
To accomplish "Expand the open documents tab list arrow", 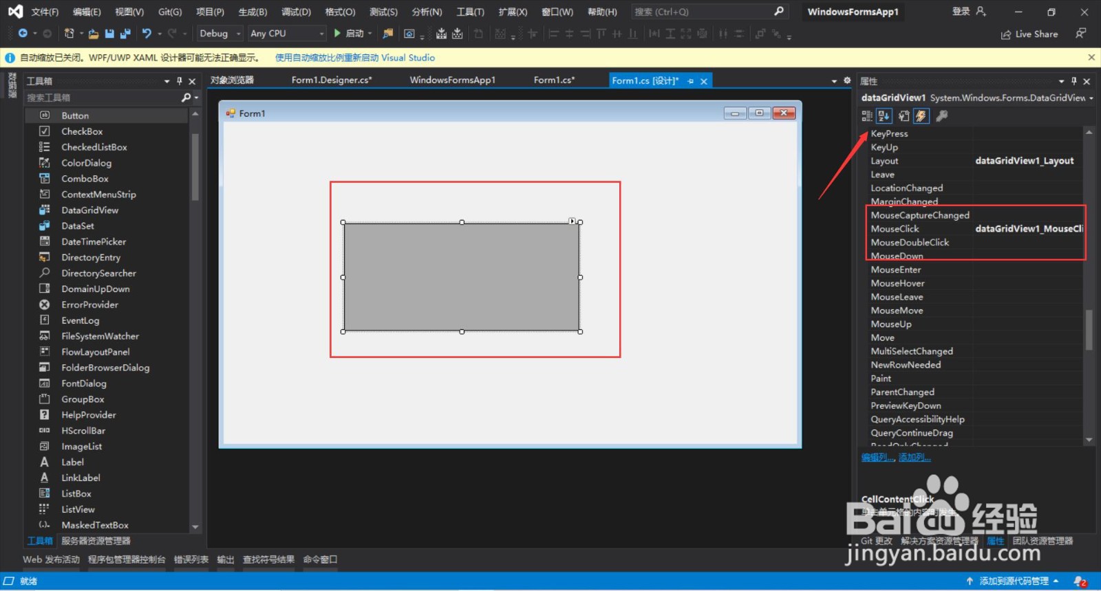I will (834, 81).
